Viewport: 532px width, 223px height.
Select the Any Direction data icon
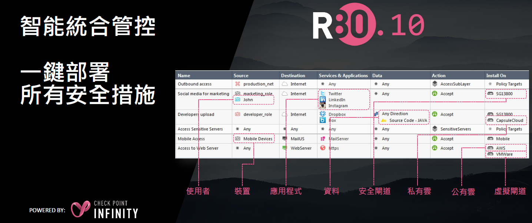(376, 114)
